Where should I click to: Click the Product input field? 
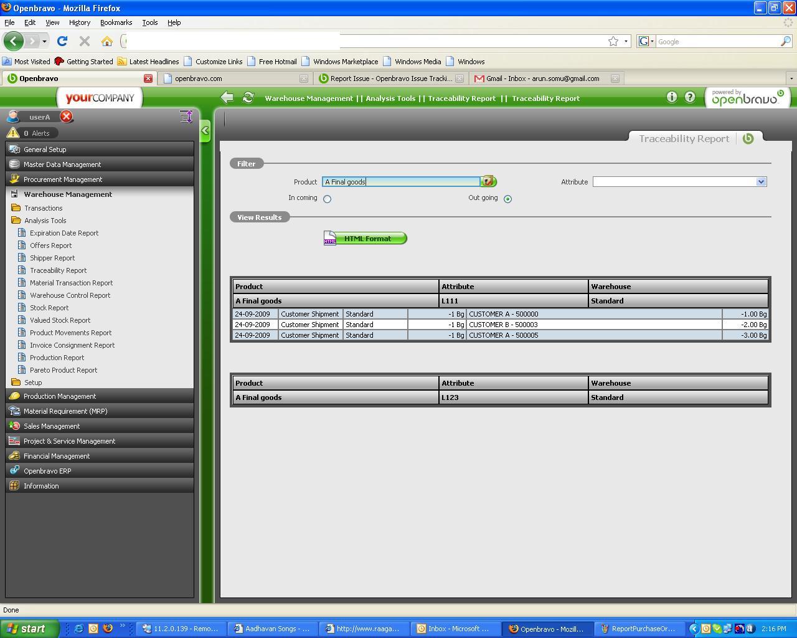pos(401,182)
